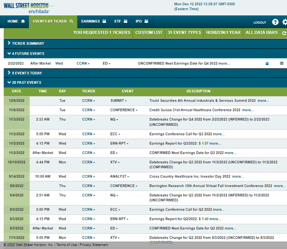Open CCRN dropdown in 2/22/2023 future event
The image size is (287, 249).
[83, 63]
